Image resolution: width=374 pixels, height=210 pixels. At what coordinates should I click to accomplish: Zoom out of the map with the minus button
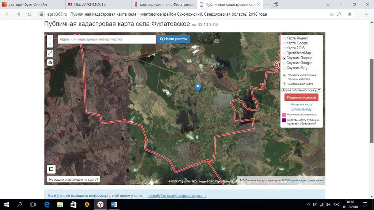(50, 44)
